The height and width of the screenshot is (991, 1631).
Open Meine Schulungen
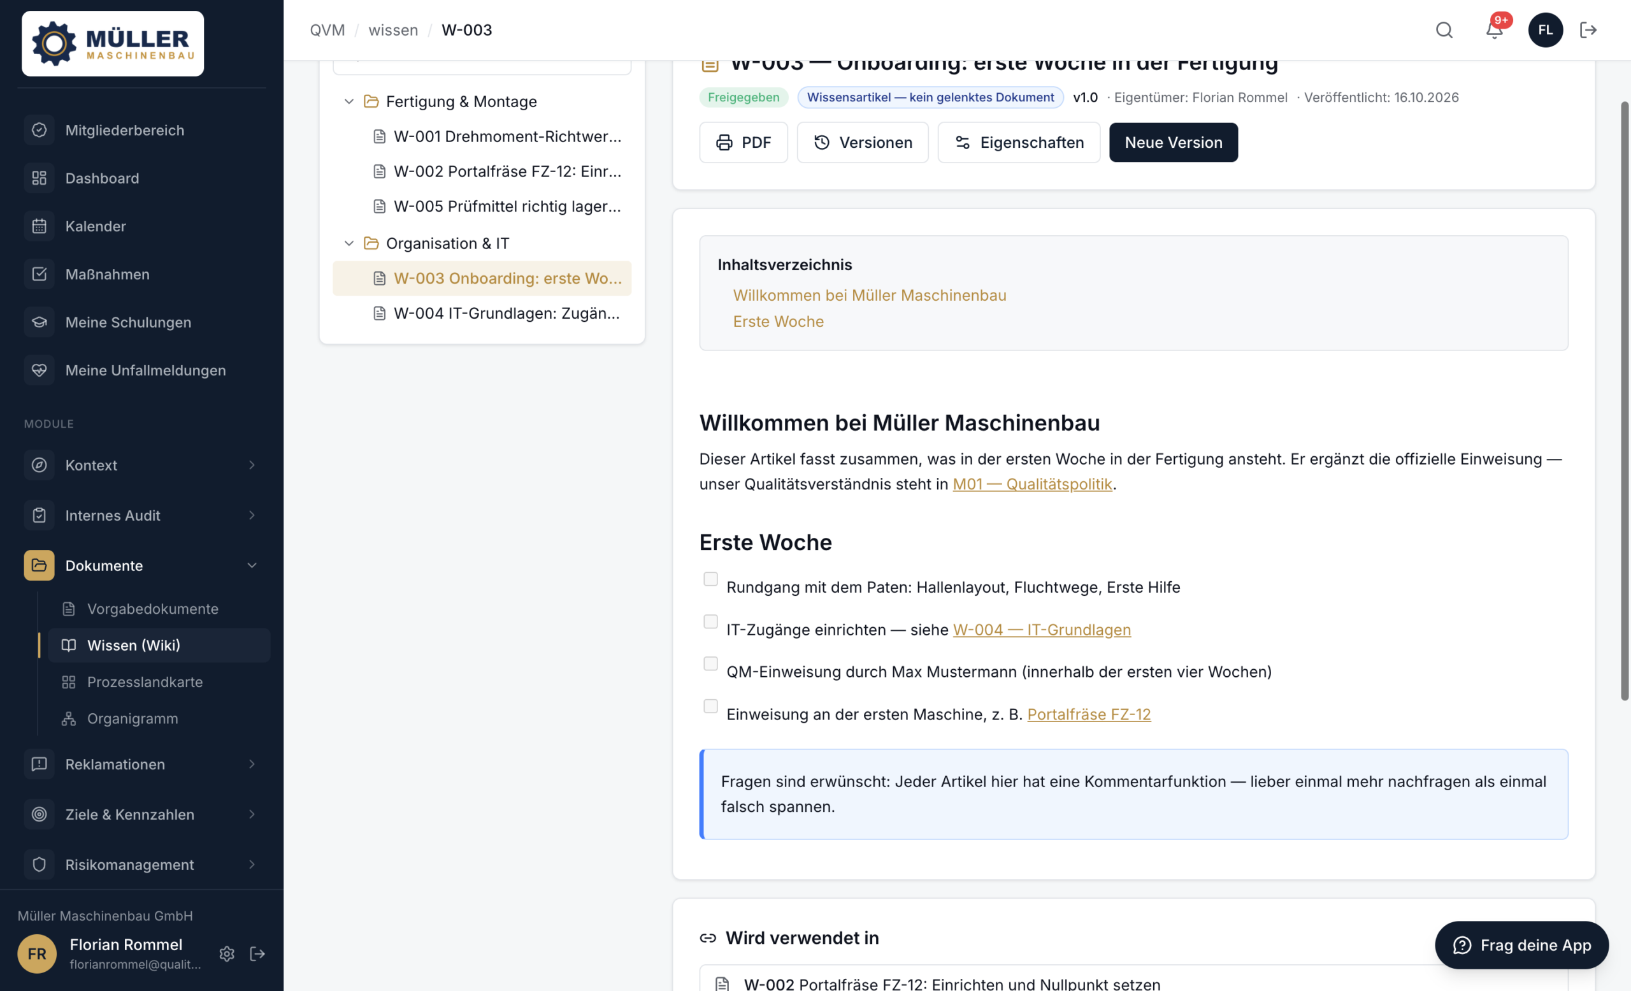pos(141,322)
